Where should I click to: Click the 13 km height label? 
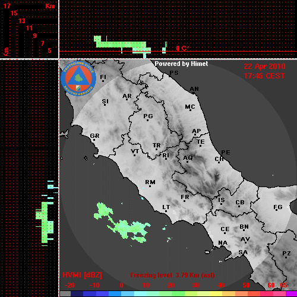point(22,21)
